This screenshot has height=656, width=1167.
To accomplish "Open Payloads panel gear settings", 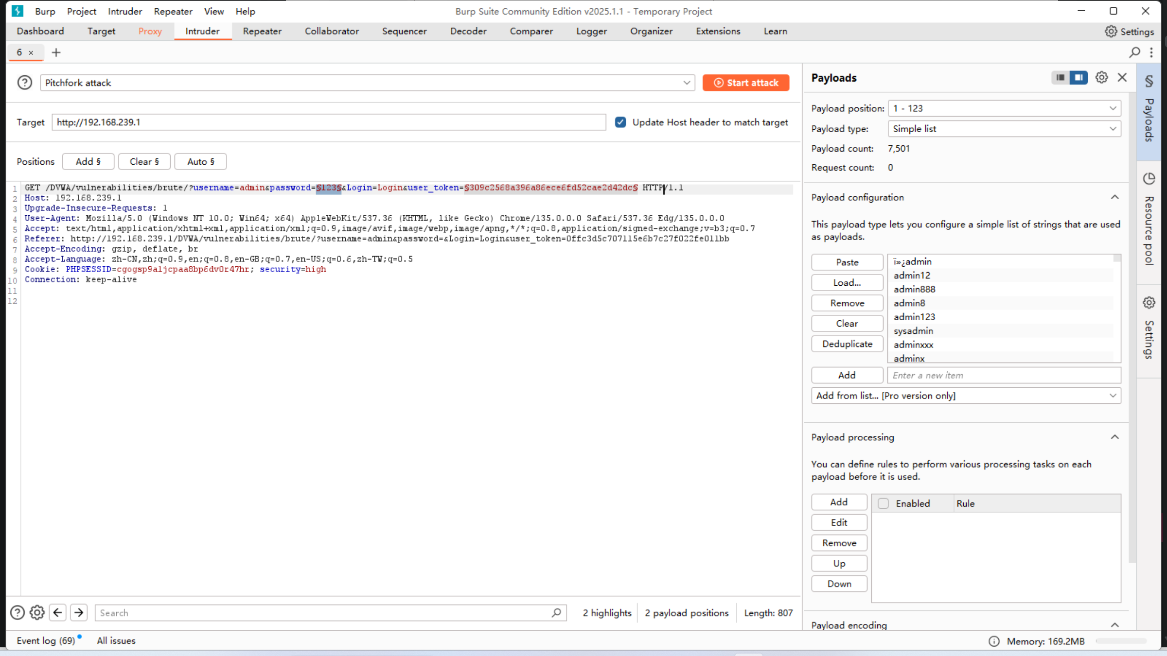I will coord(1101,78).
